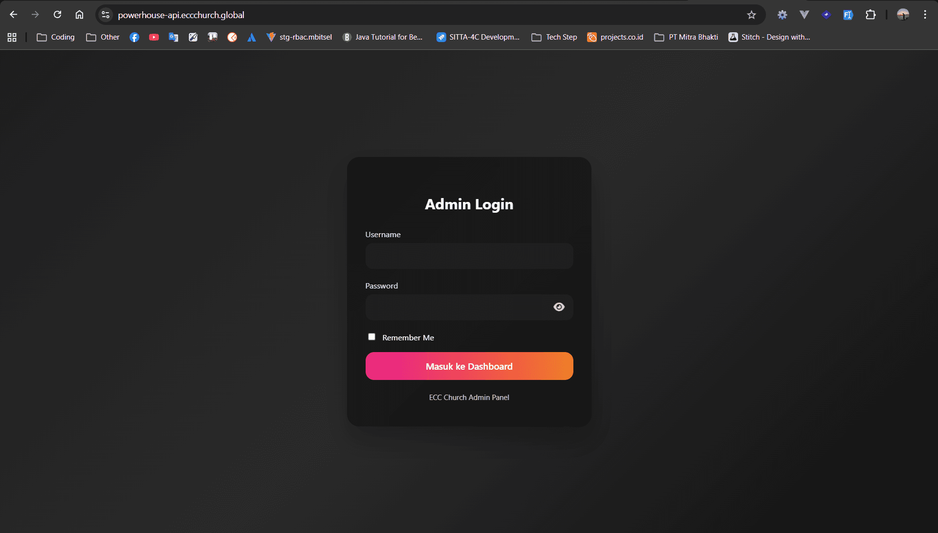Enable the Remember Me checkbox
This screenshot has height=533, width=938.
click(x=371, y=336)
